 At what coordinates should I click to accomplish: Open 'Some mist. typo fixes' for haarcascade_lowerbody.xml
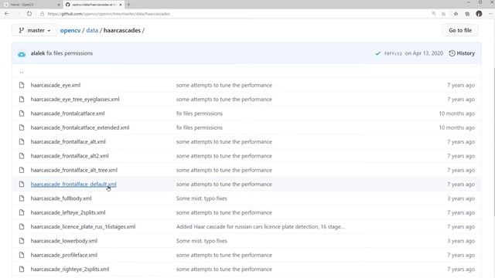201,241
